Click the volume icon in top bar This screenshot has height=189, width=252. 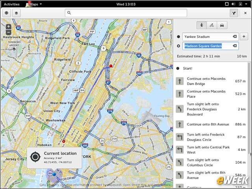click(x=233, y=4)
